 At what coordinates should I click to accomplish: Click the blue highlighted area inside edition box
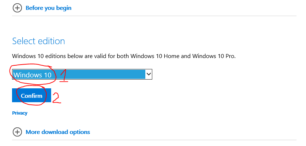point(79,74)
